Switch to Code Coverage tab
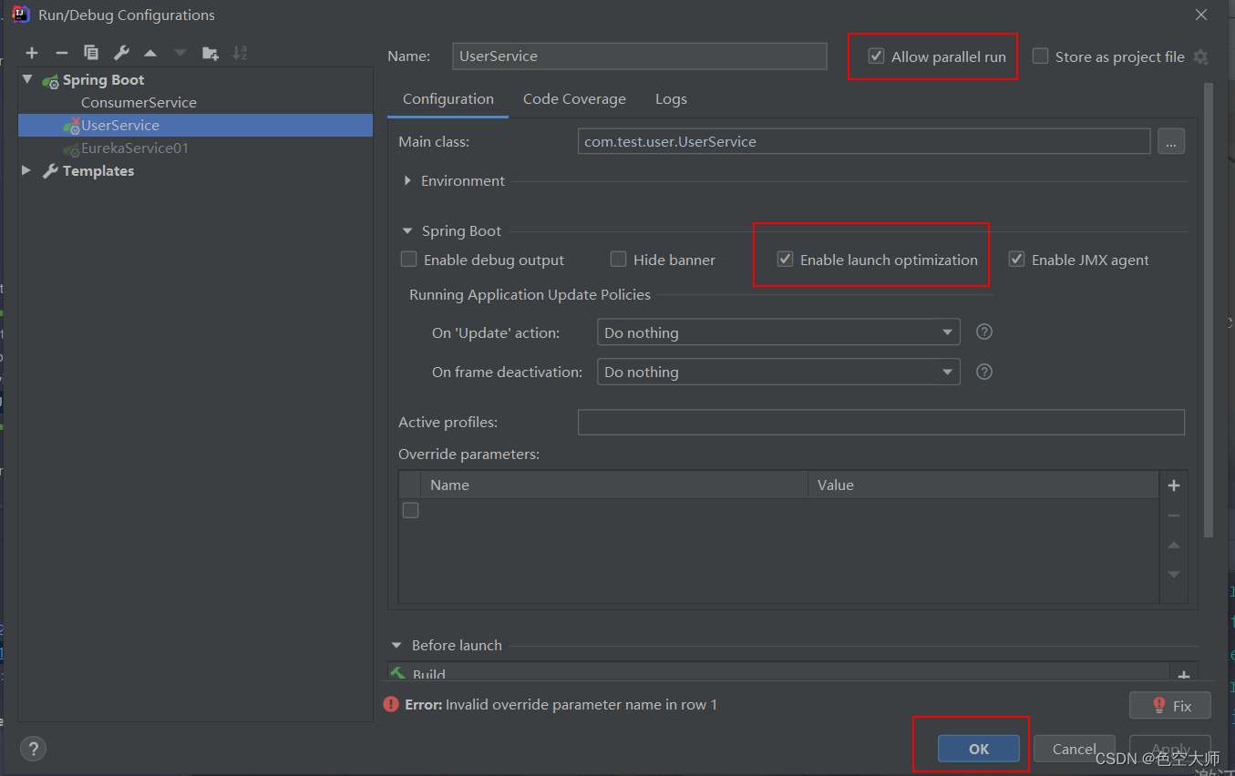 coord(574,99)
